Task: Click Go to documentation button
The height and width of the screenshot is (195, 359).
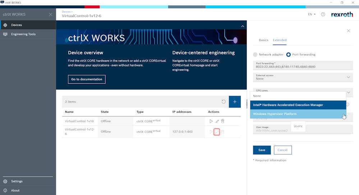Action: (87, 79)
